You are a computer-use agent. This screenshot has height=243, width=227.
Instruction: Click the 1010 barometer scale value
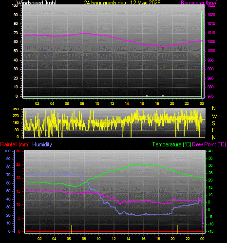(x=211, y=33)
